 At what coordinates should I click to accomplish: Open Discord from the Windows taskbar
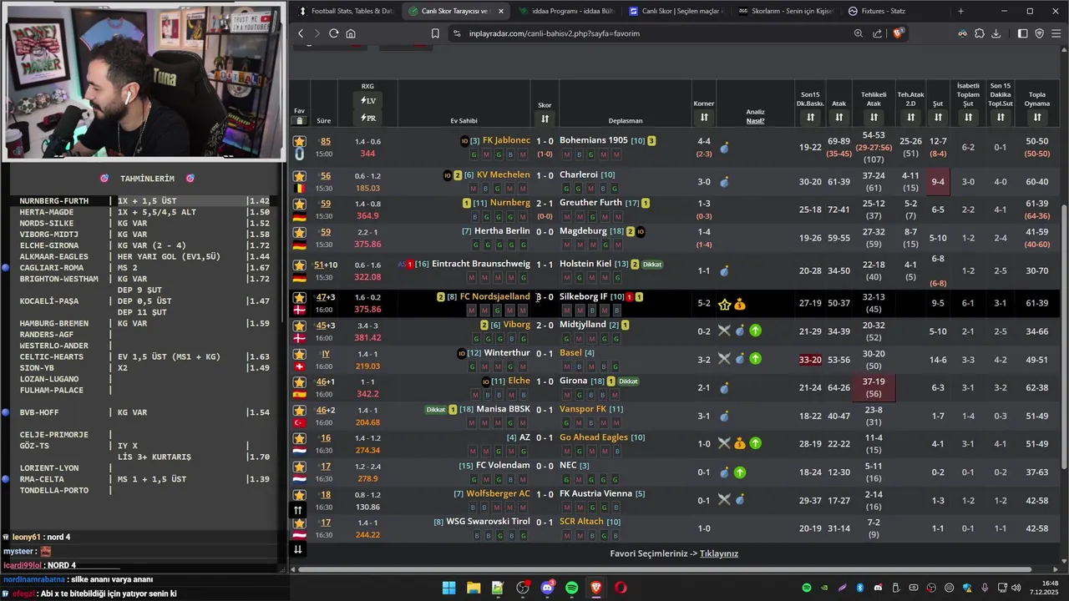547,588
